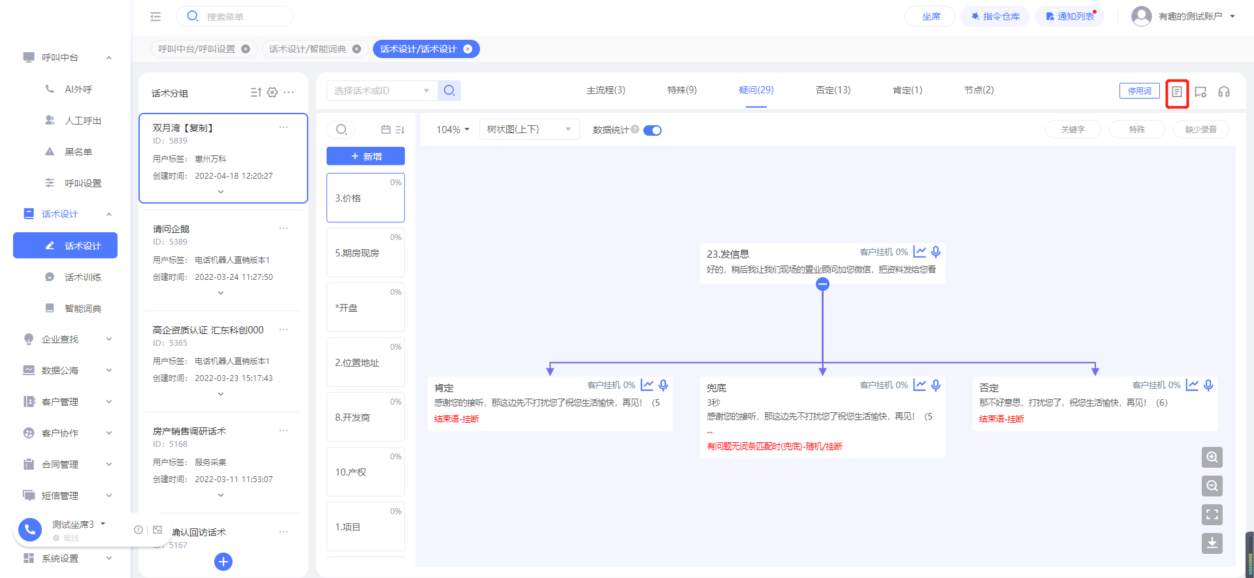The width and height of the screenshot is (1254, 578).
Task: Download the flow diagram
Action: point(1212,543)
